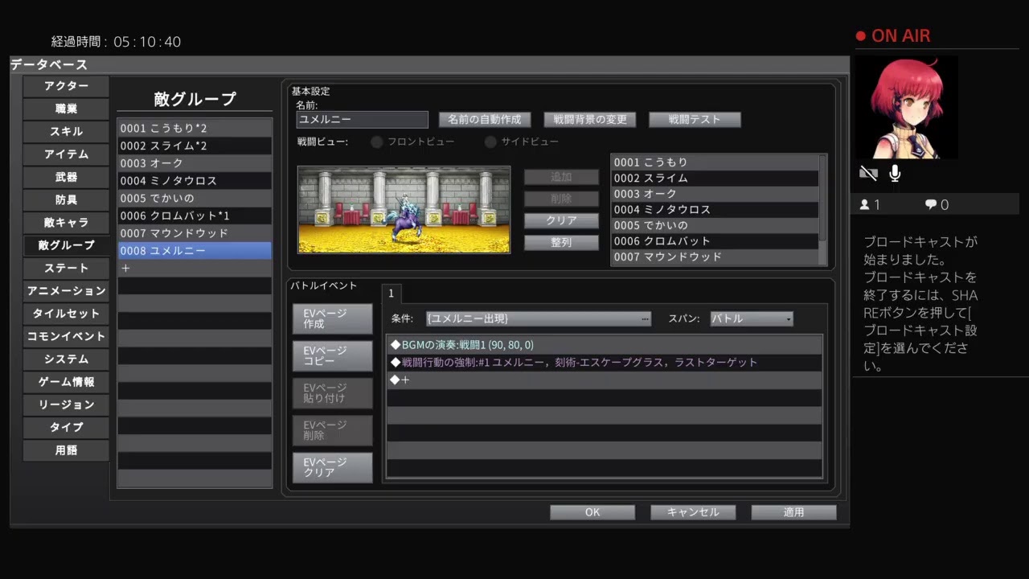Click the viewer count person icon
The width and height of the screenshot is (1029, 579).
click(865, 204)
